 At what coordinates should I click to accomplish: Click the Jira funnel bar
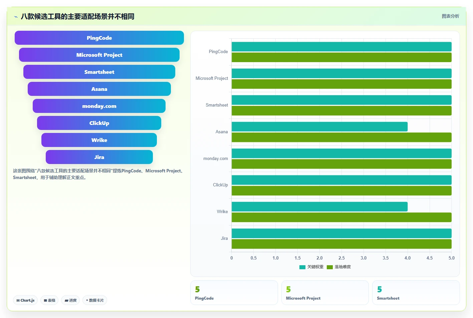point(99,157)
